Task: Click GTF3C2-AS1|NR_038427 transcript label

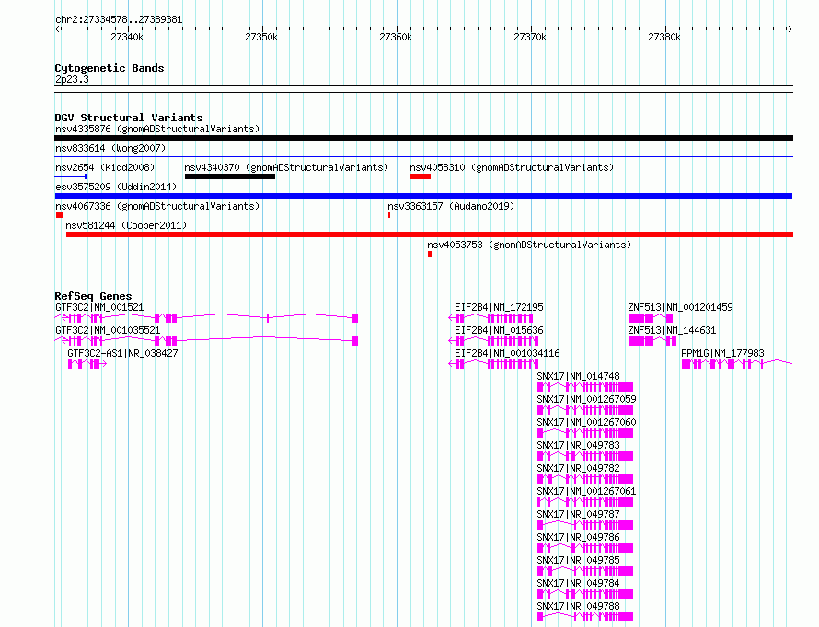Action: point(122,353)
